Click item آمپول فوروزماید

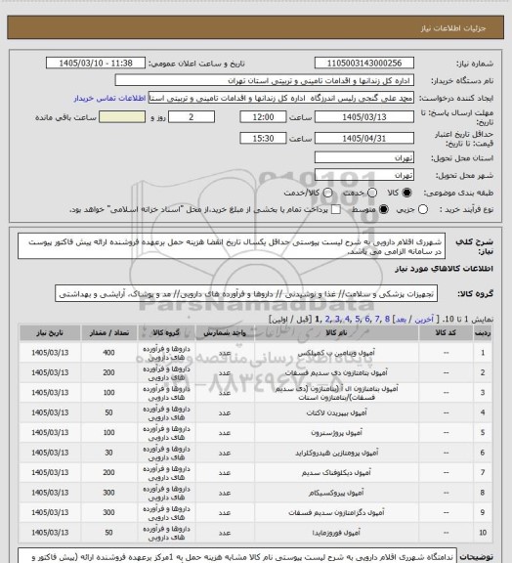pos(336,533)
